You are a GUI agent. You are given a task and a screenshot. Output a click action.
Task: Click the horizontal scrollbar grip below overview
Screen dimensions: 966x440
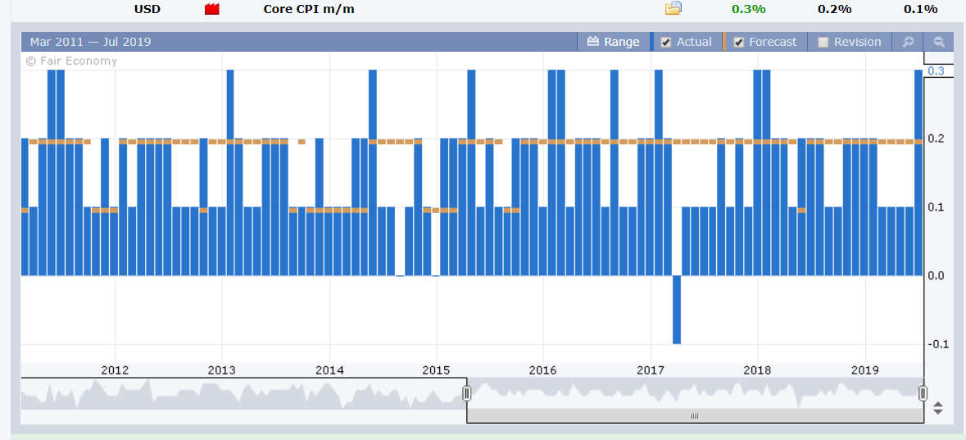(x=695, y=416)
